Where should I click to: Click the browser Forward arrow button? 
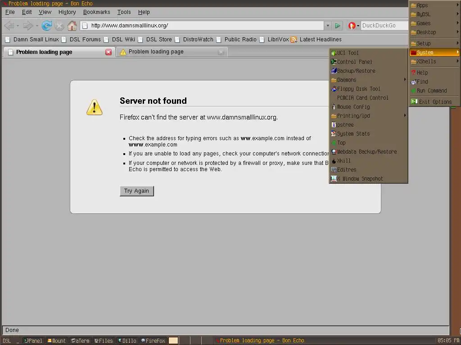click(28, 26)
